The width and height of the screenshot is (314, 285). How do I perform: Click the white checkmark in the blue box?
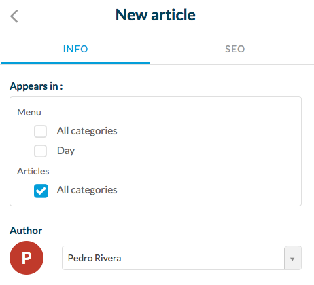[41, 191]
